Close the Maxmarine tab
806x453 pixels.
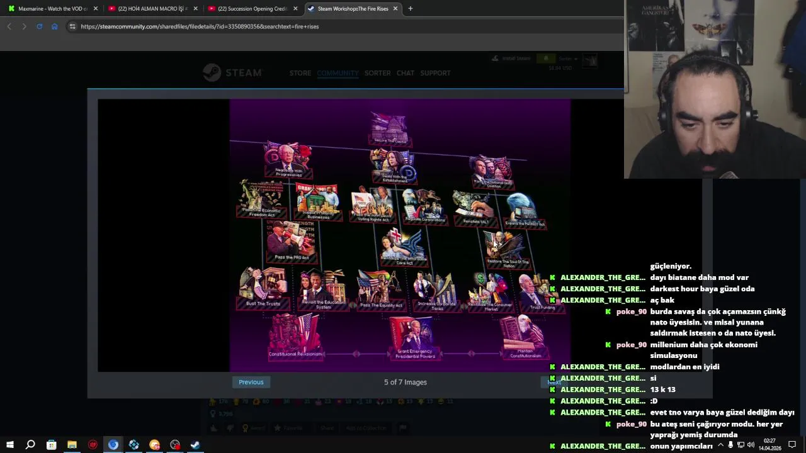[96, 9]
